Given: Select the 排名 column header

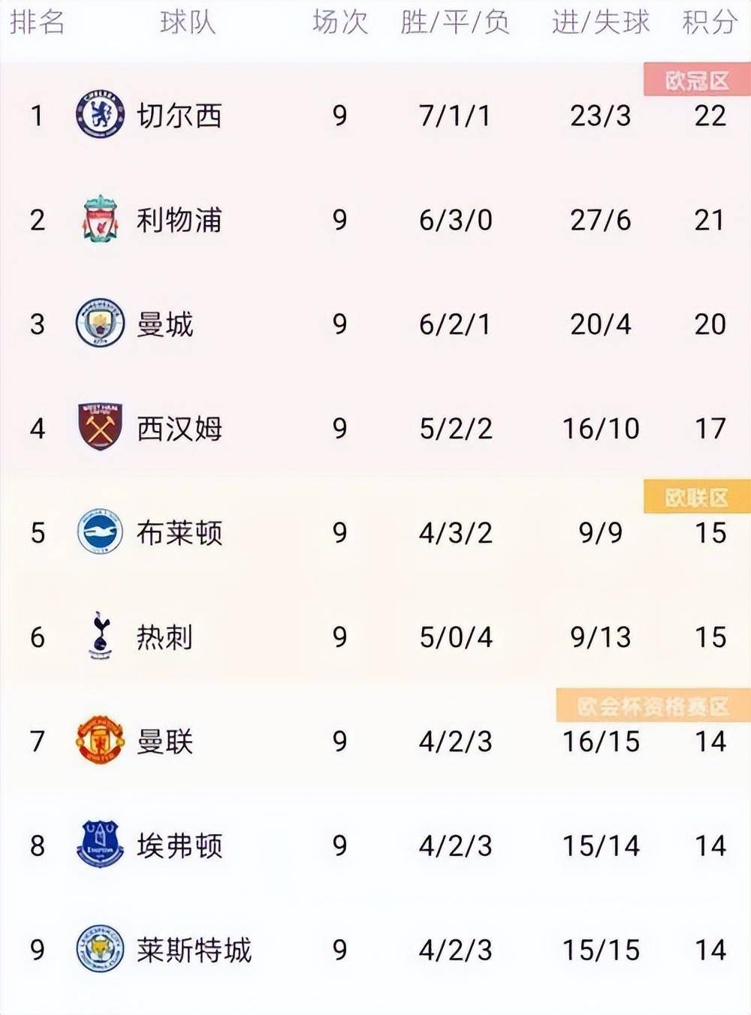Looking at the screenshot, I should click(x=37, y=23).
